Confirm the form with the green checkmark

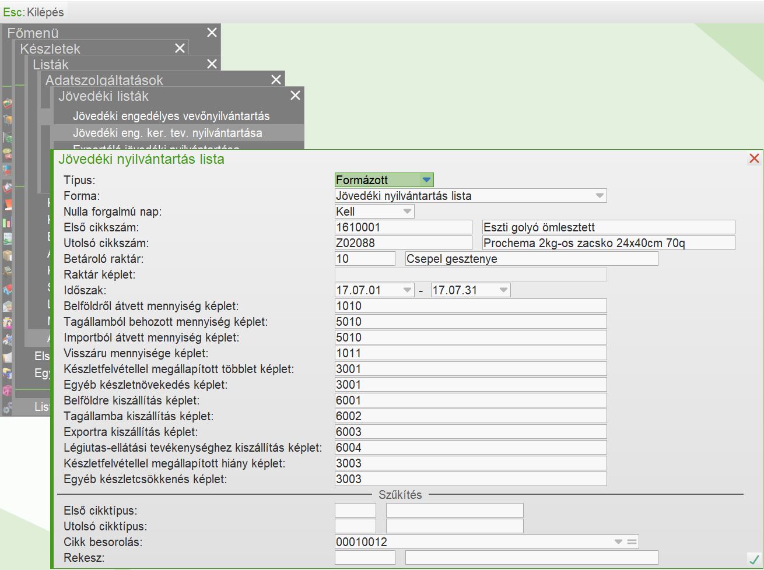click(754, 560)
